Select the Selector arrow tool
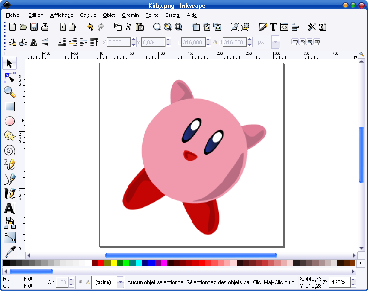 coord(10,63)
